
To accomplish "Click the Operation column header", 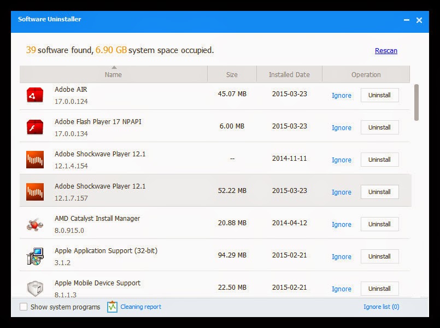I will click(x=366, y=74).
